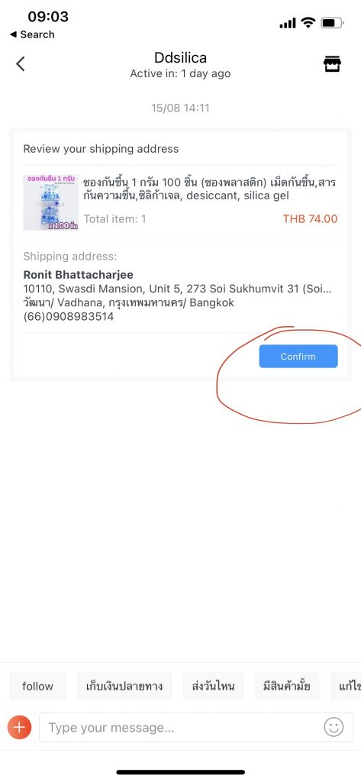Expand the truncated Swasdi Mansion address line
The height and width of the screenshot is (782, 361).
coord(178,289)
